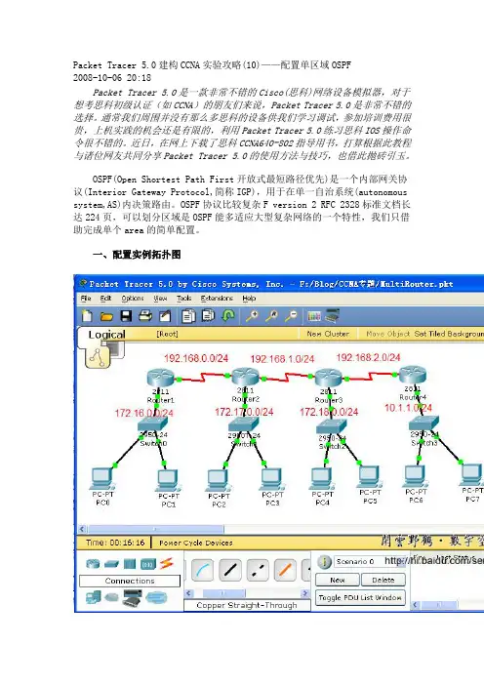
Task: Select Routers device category icon
Action: (93, 564)
